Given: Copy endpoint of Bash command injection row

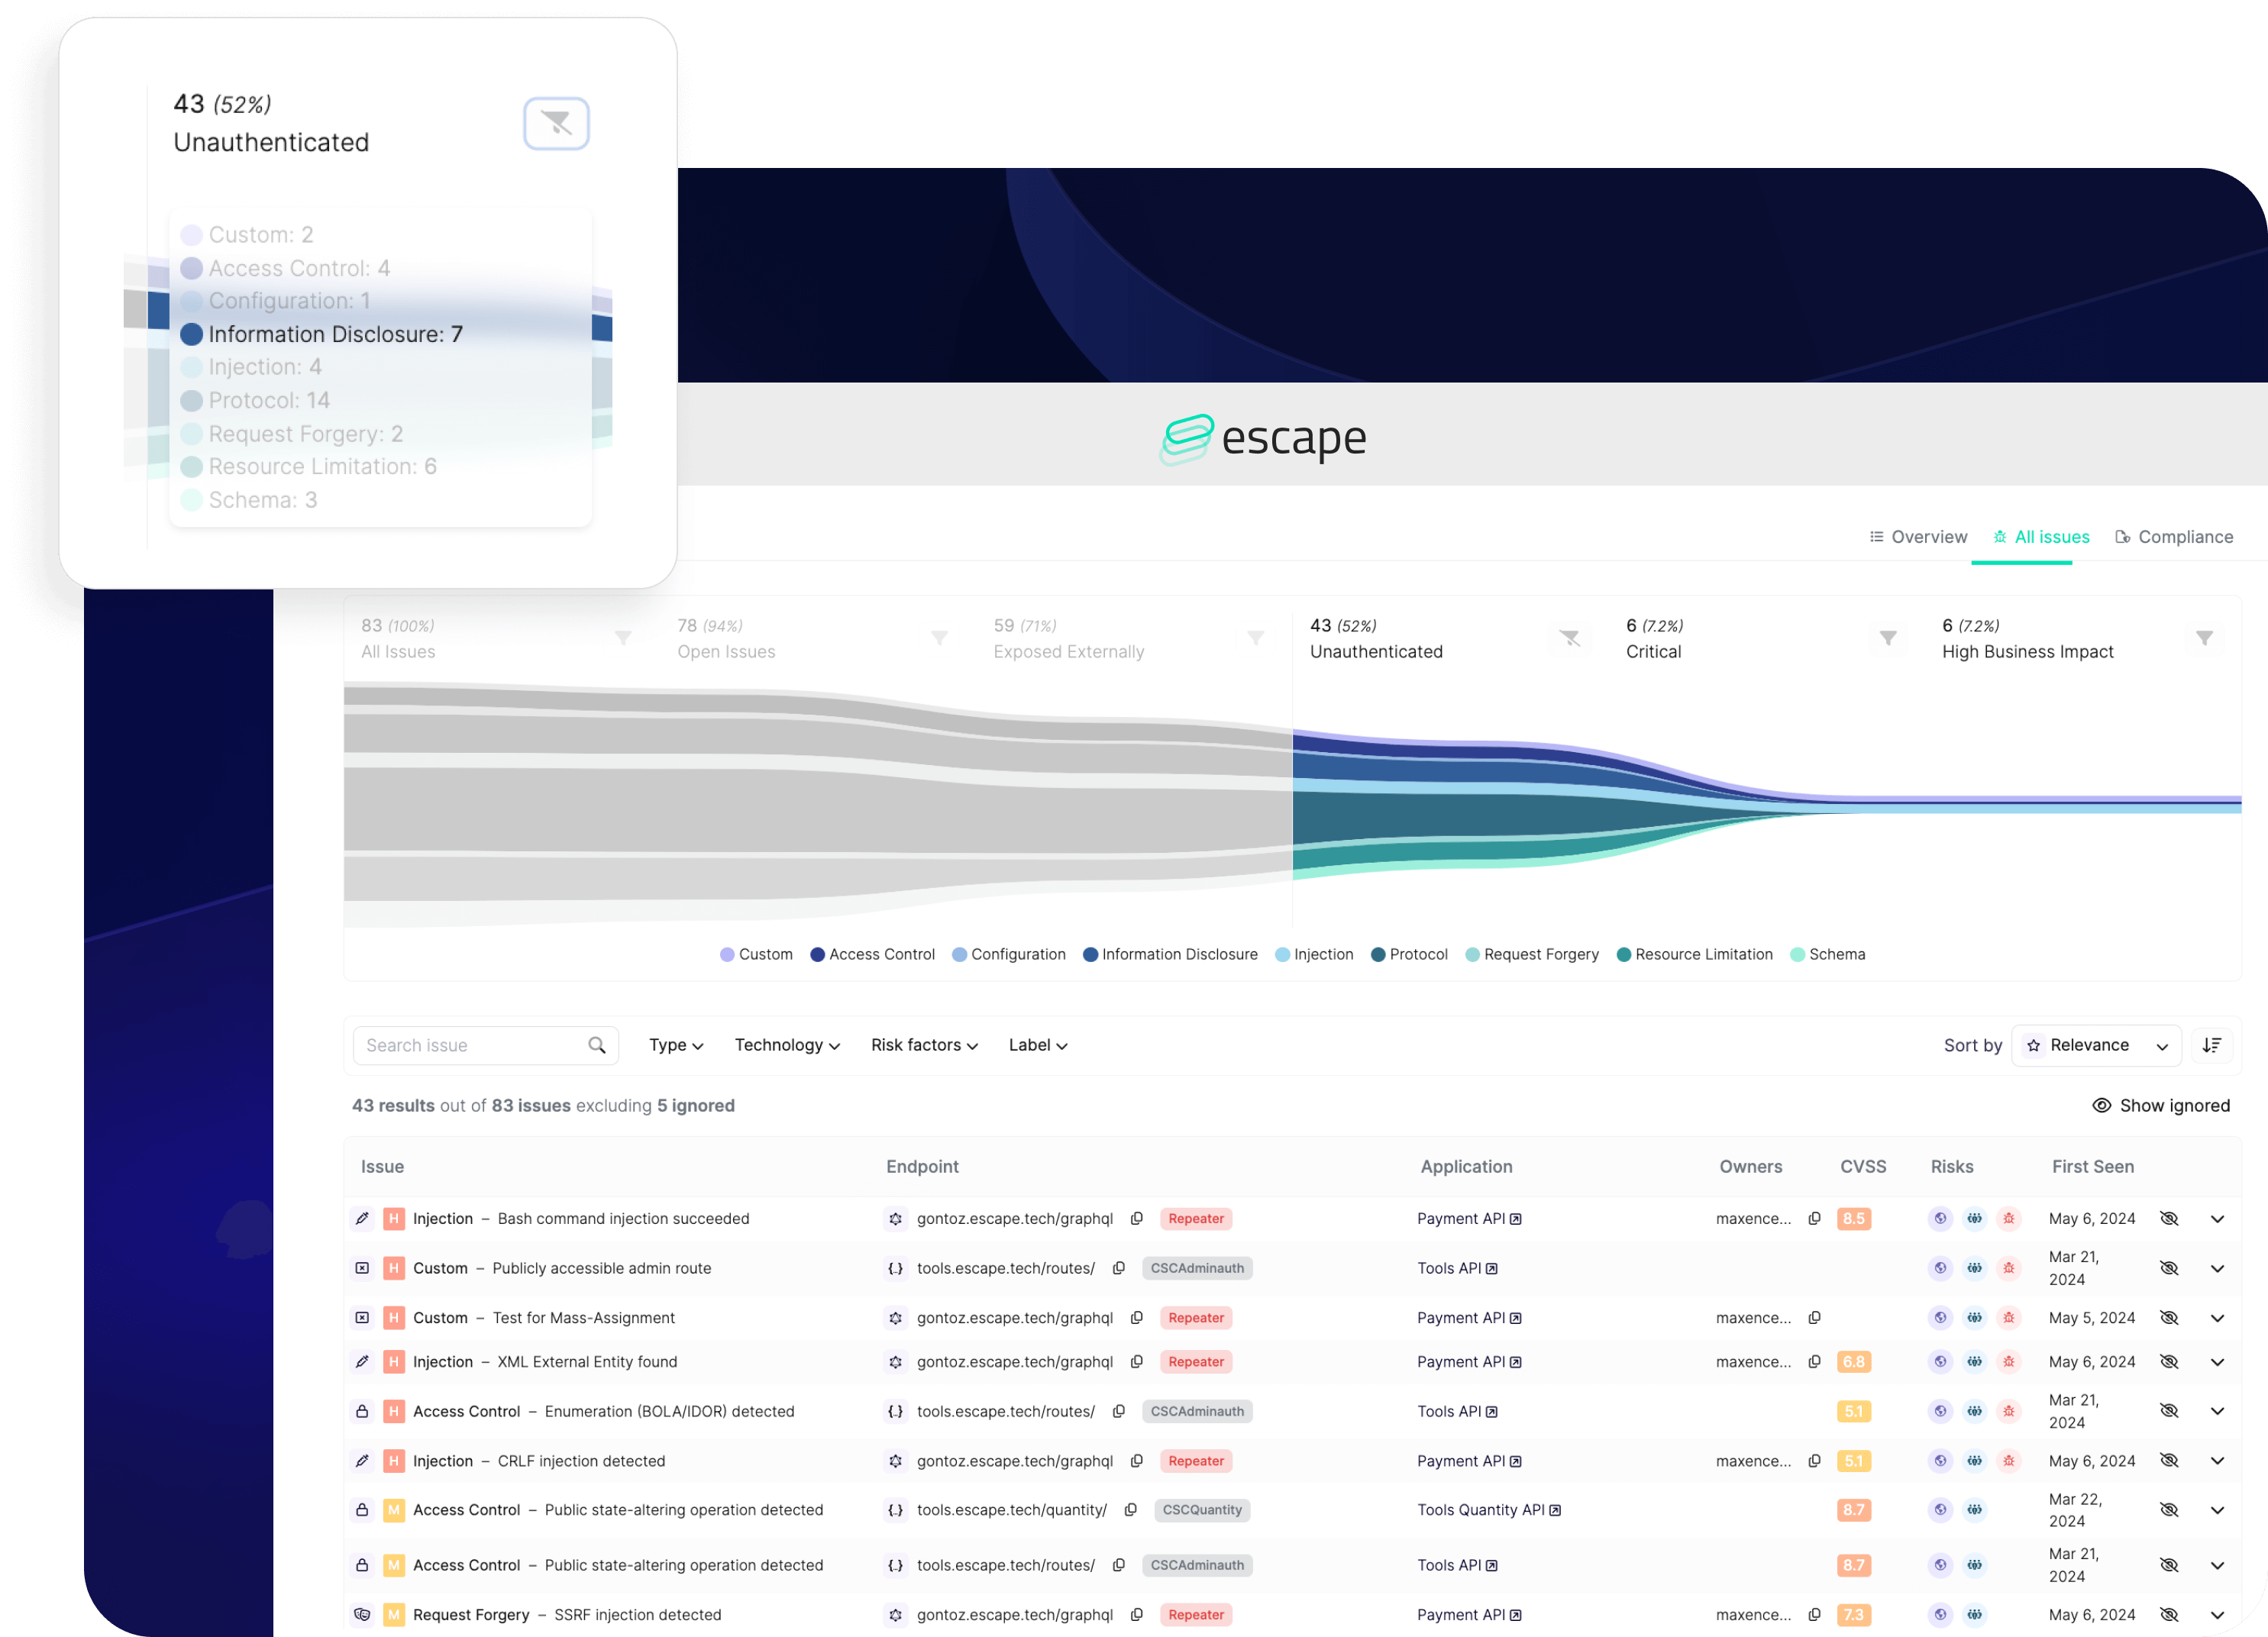Looking at the screenshot, I should pos(1137,1218).
